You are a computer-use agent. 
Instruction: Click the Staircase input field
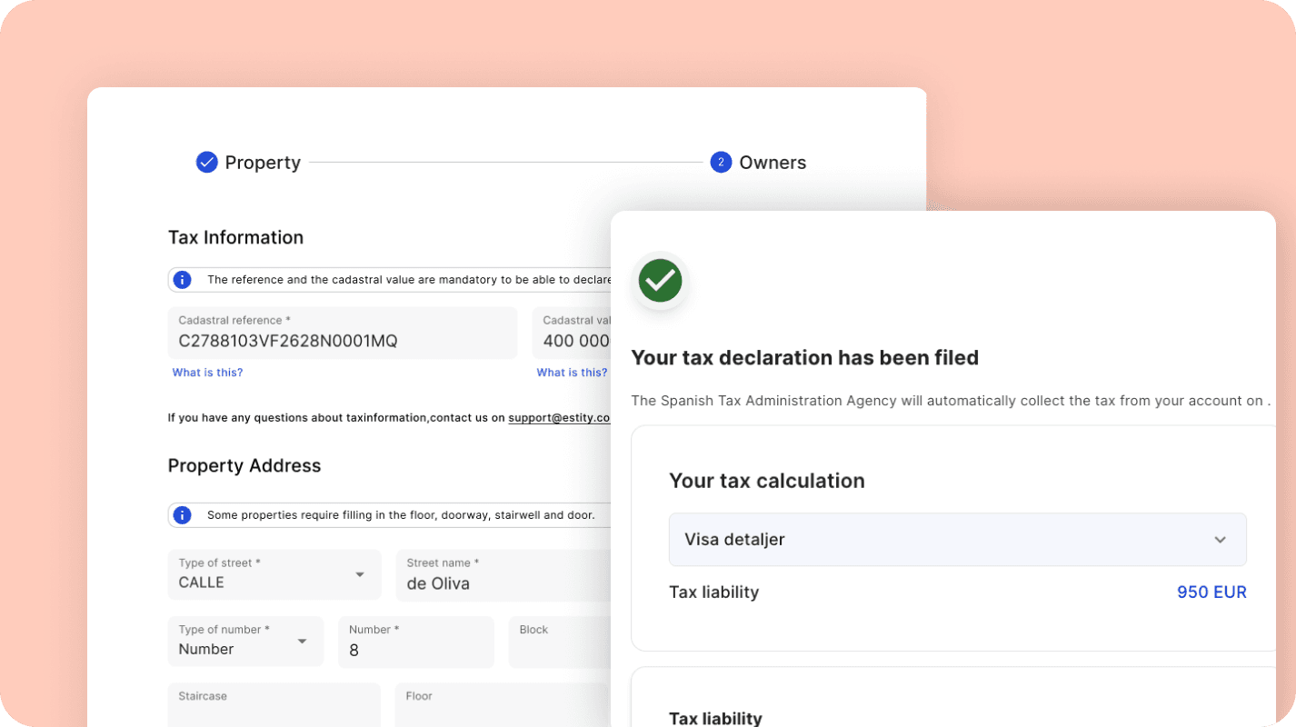coord(274,707)
